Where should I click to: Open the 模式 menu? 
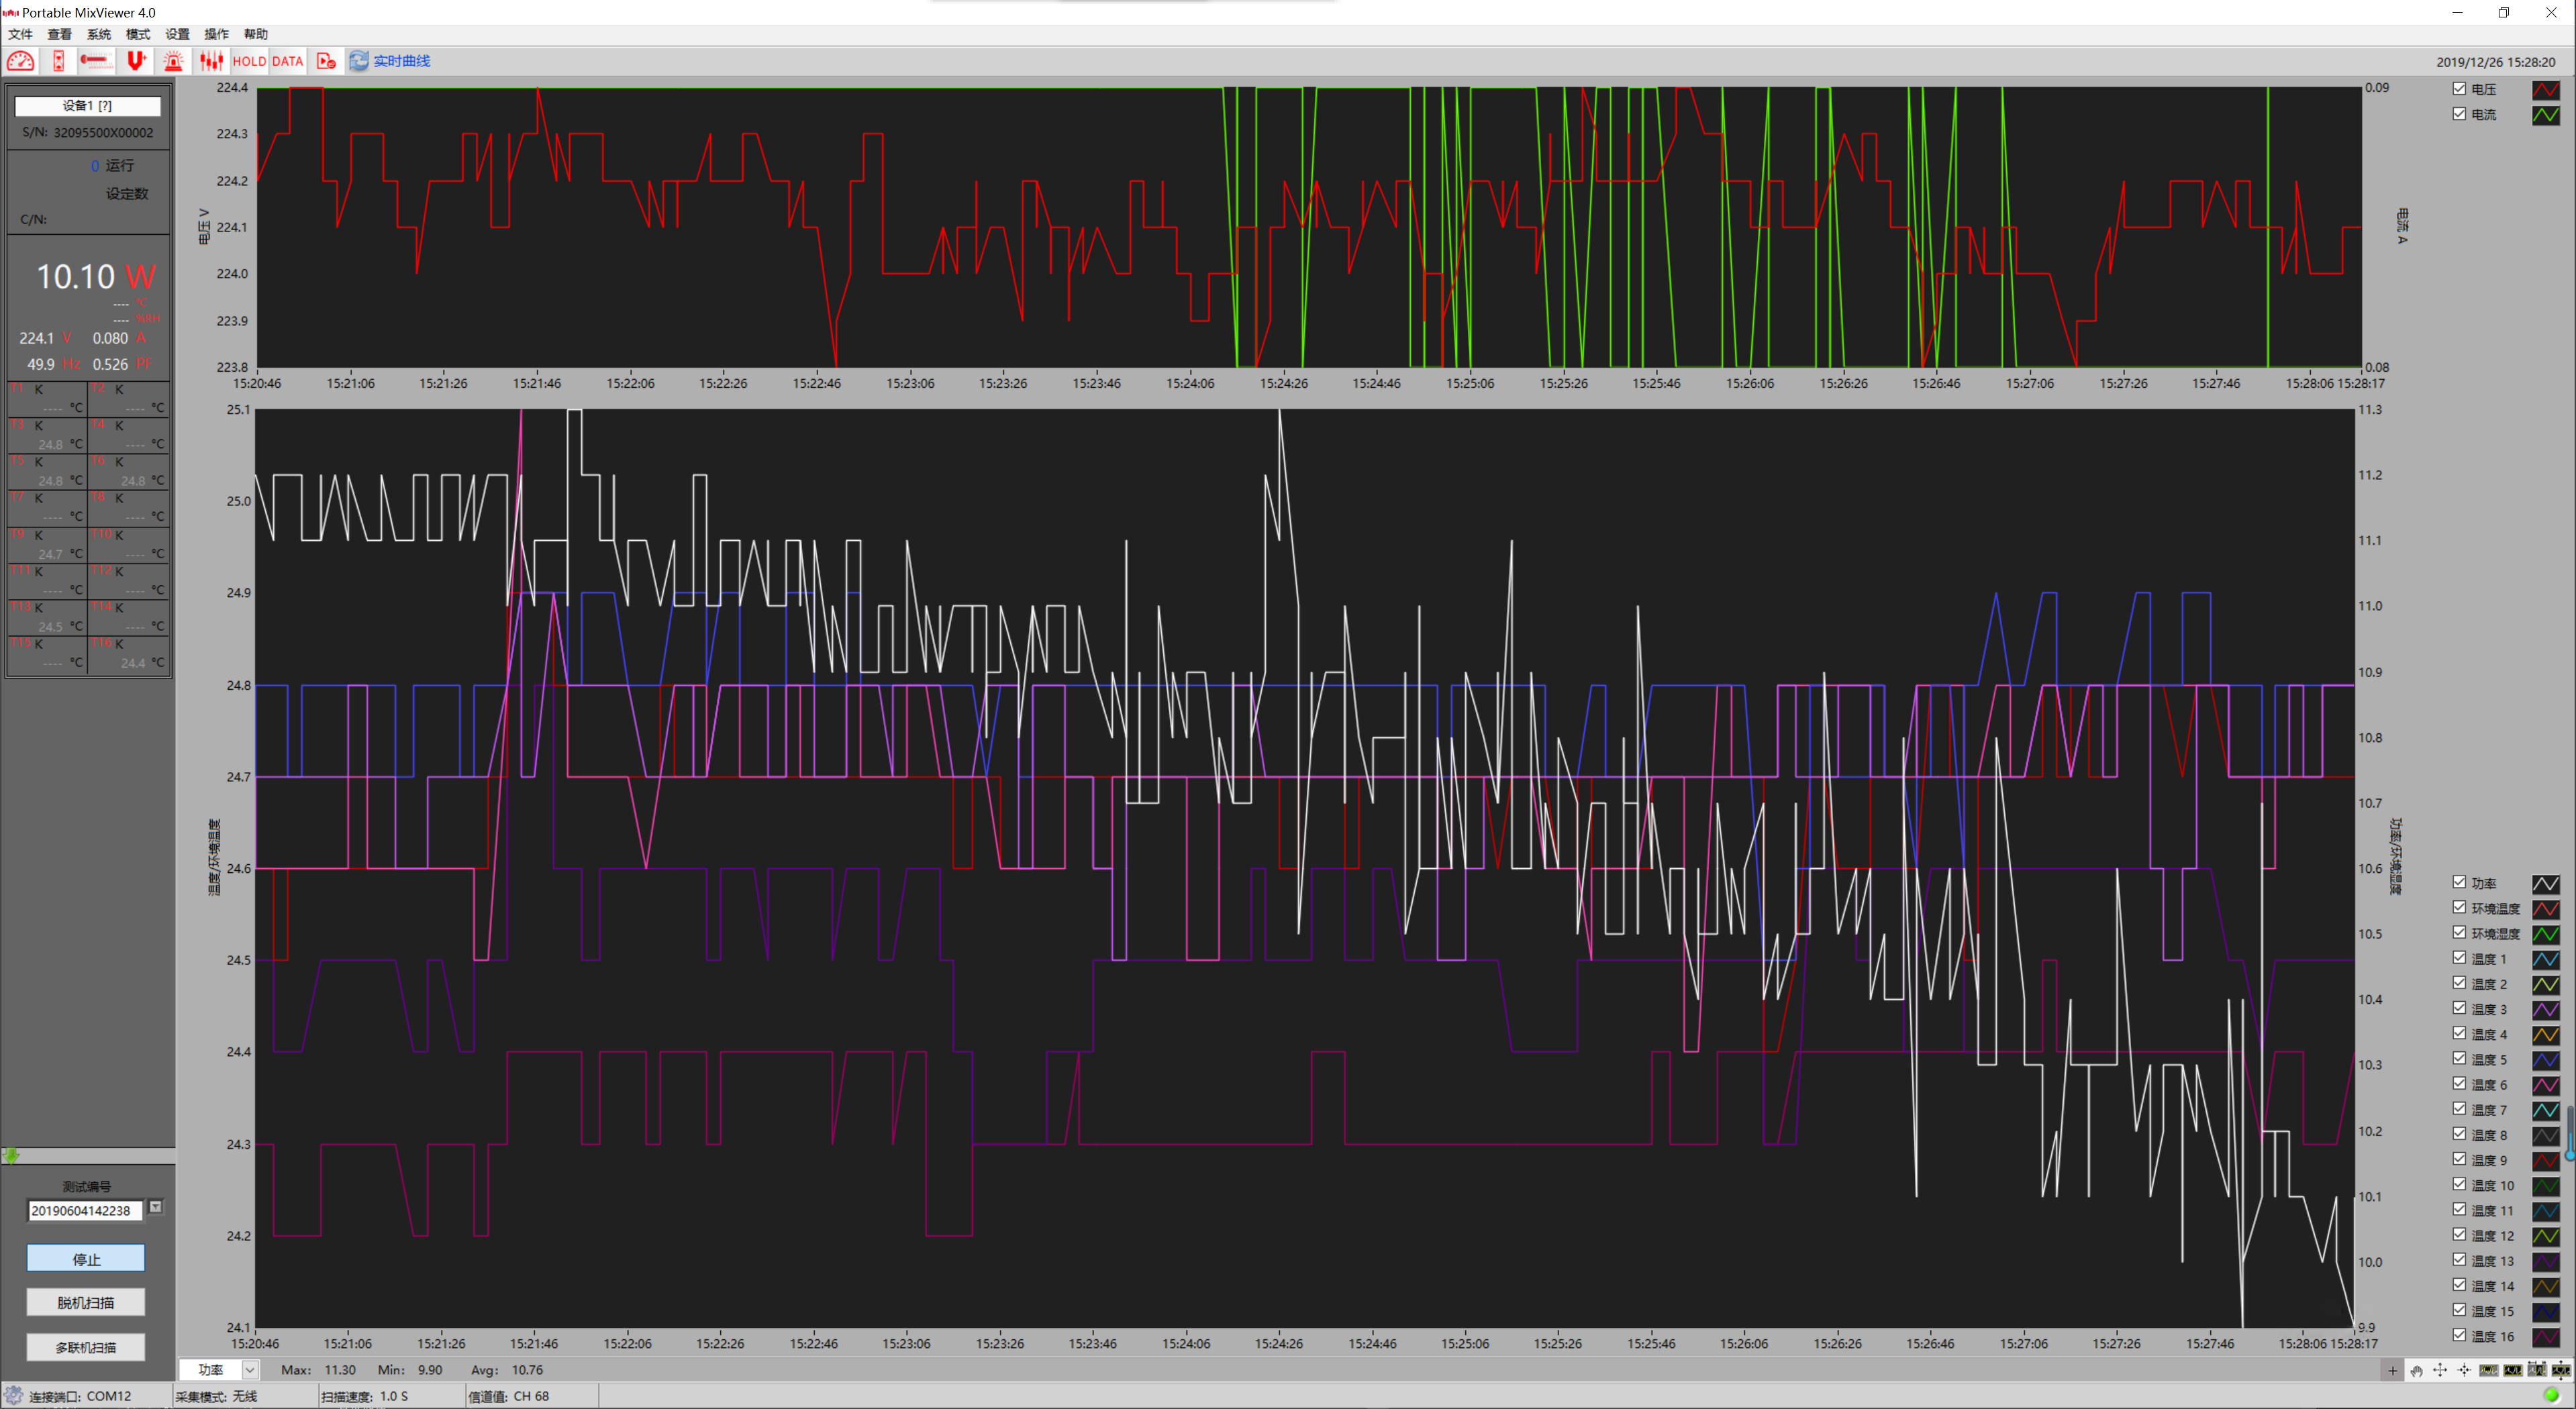click(x=137, y=34)
